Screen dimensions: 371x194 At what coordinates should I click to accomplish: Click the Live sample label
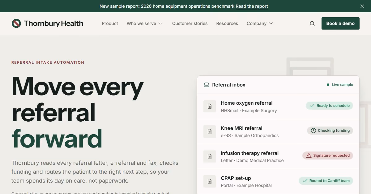click(x=342, y=85)
